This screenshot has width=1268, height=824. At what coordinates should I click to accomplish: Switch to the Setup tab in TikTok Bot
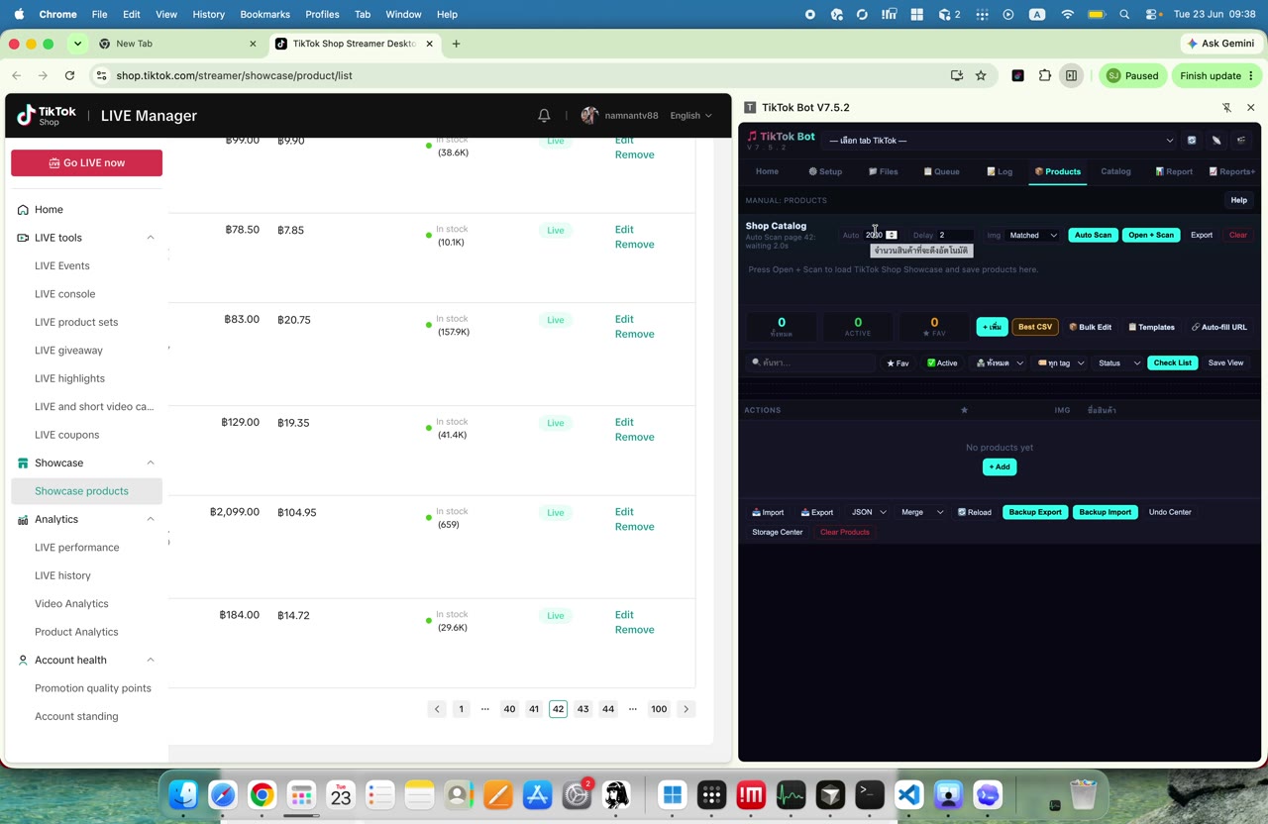[825, 171]
